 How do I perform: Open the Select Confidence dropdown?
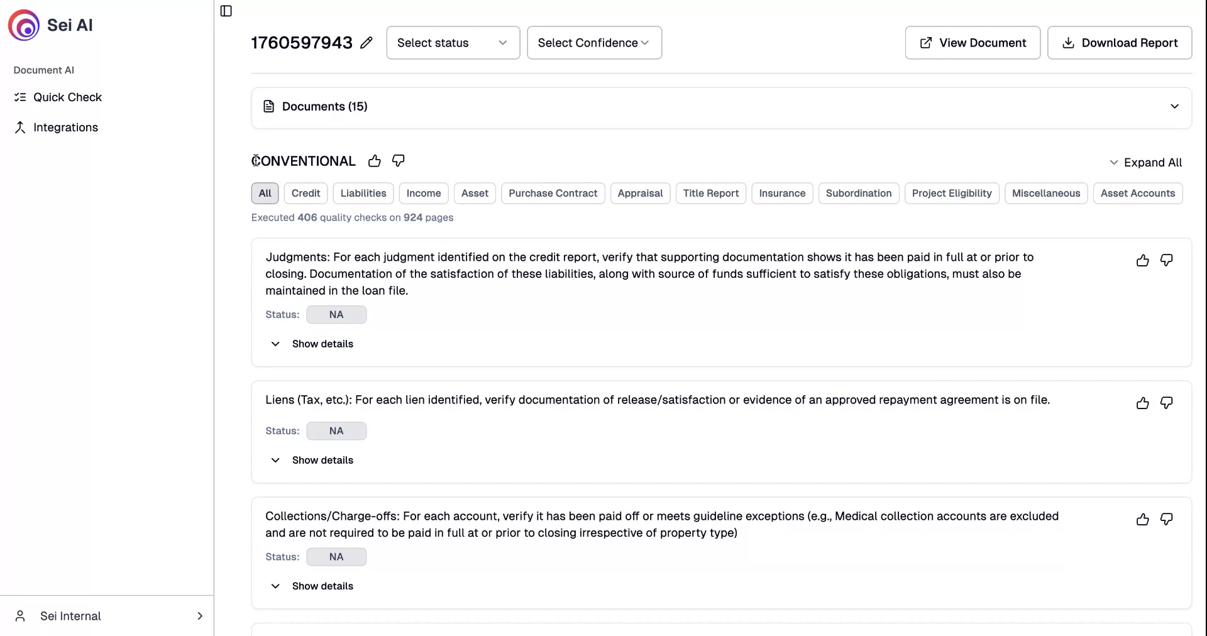pos(593,42)
